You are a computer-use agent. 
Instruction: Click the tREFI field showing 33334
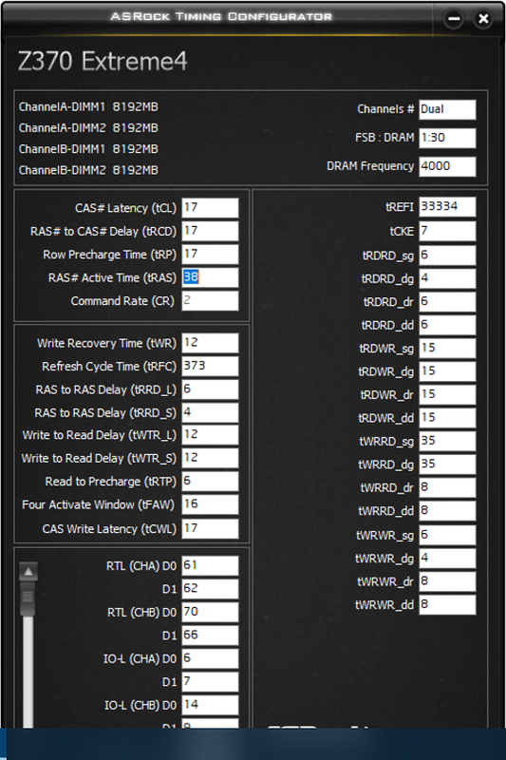coord(447,207)
